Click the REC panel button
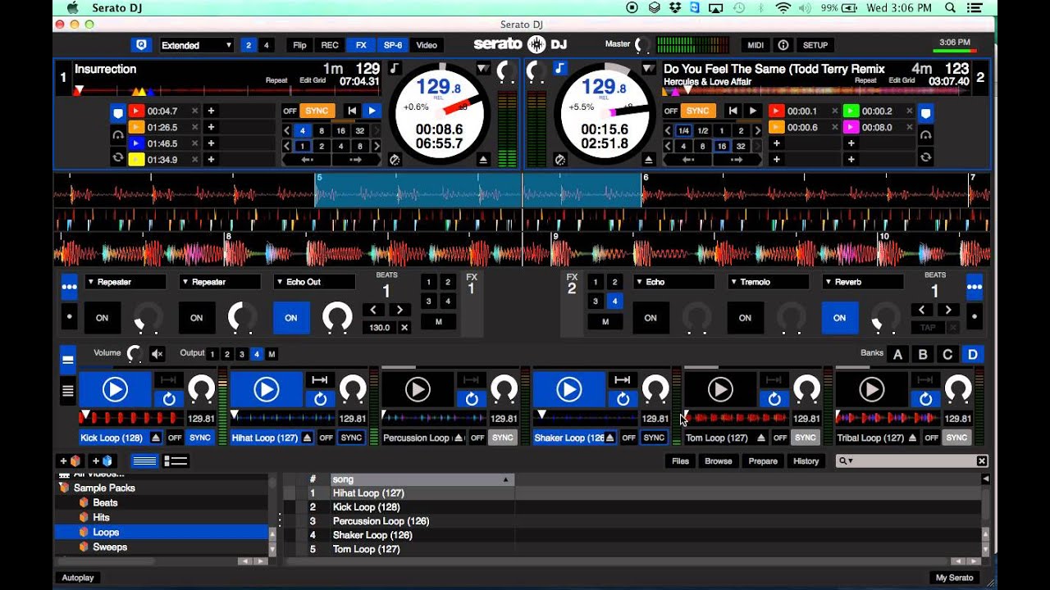Image resolution: width=1050 pixels, height=590 pixels. pyautogui.click(x=330, y=45)
